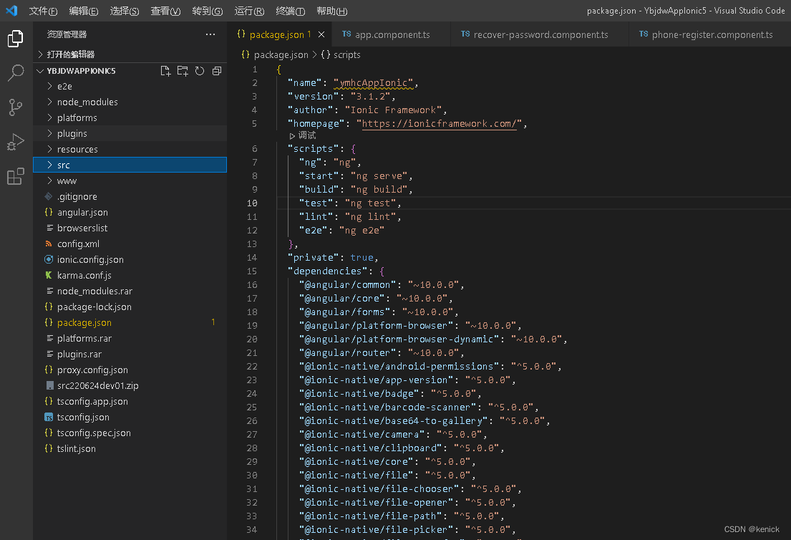Click the ionic.config.json file icon

click(x=49, y=259)
